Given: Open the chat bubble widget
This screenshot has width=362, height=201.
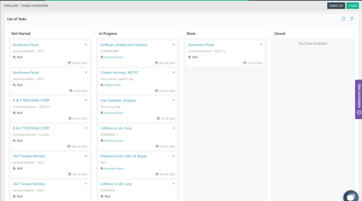Looking at the screenshot, I should tap(350, 196).
